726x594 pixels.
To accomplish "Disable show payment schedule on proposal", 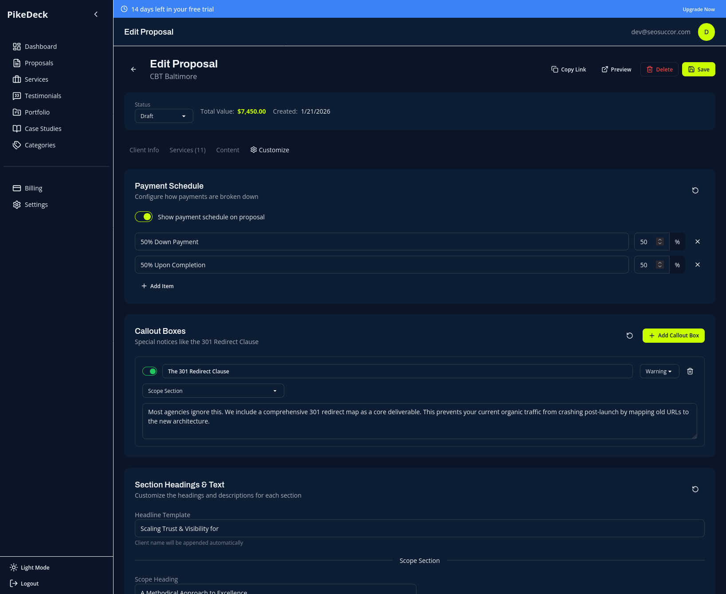I will point(144,217).
